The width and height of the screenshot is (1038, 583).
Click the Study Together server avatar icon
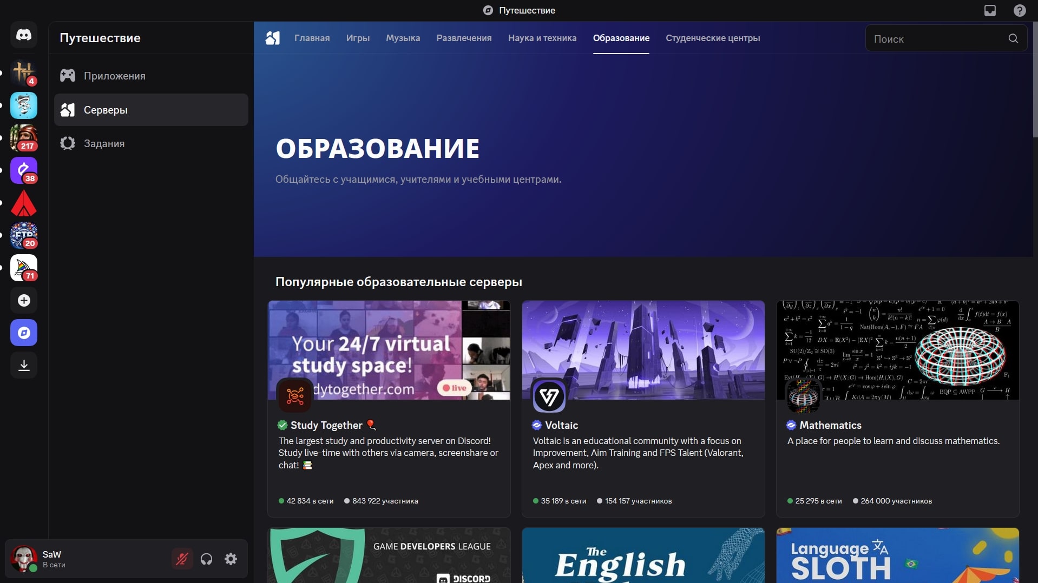(295, 396)
